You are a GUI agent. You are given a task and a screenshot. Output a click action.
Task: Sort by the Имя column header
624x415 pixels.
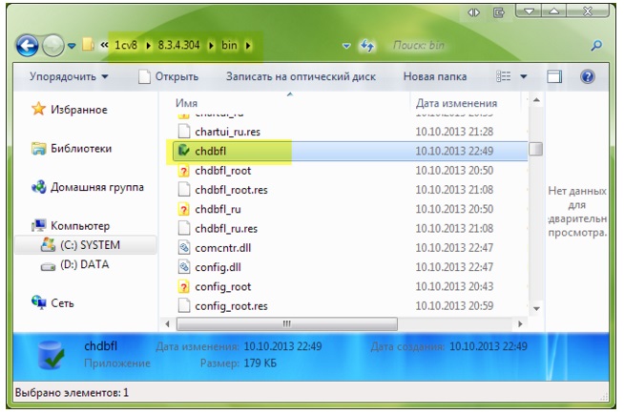186,103
